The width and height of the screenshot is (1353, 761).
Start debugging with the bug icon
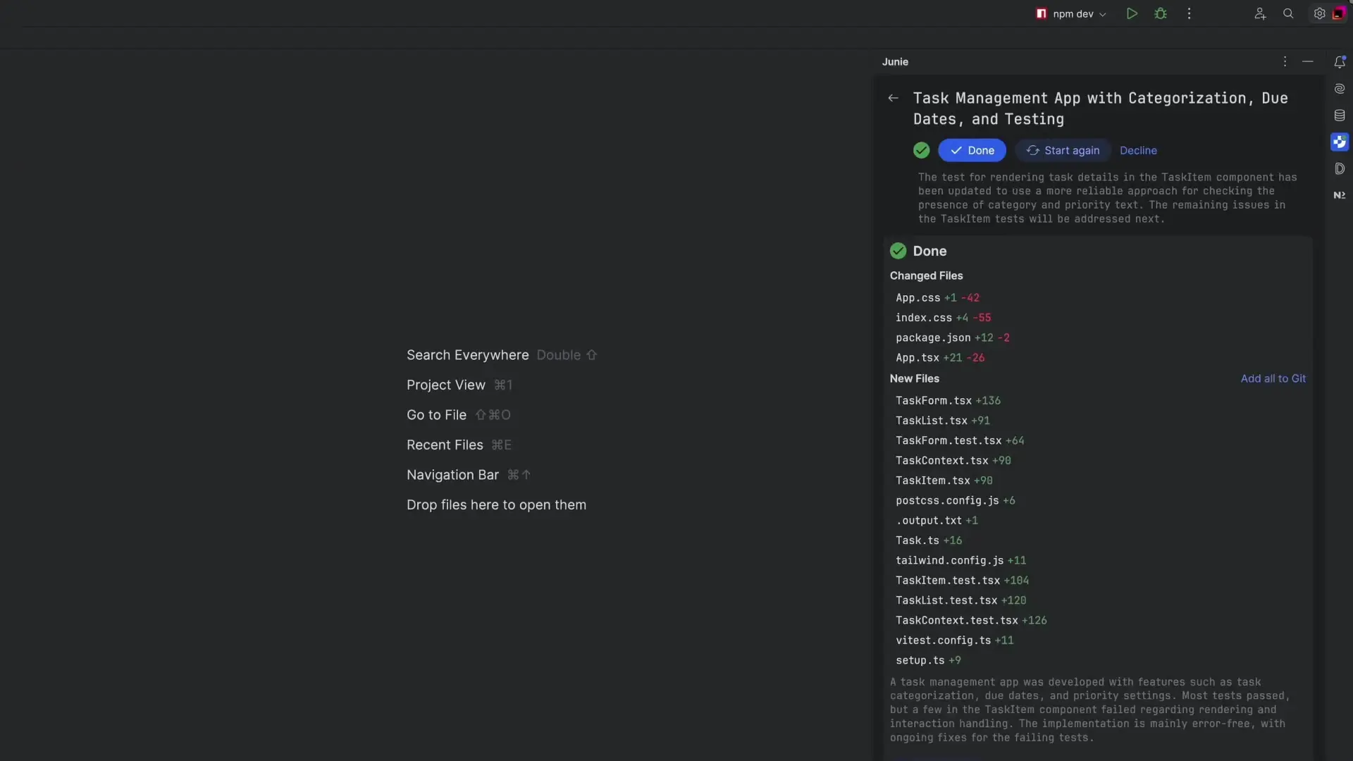click(1161, 13)
